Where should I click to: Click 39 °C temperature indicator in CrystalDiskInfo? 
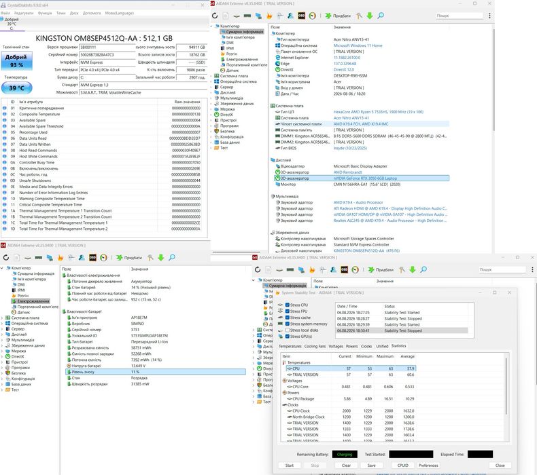pos(16,88)
